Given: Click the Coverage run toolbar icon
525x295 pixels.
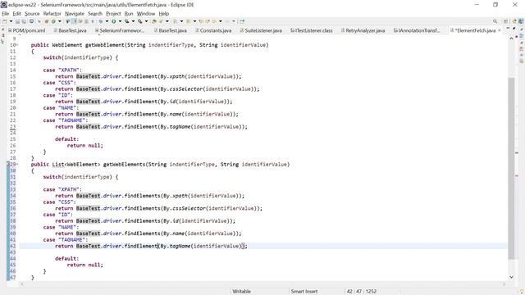Looking at the screenshot, I should click(x=127, y=21).
